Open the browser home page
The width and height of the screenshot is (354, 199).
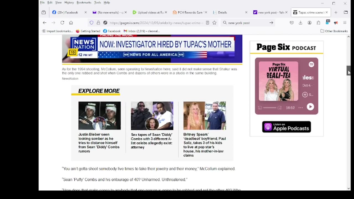pos(71,23)
